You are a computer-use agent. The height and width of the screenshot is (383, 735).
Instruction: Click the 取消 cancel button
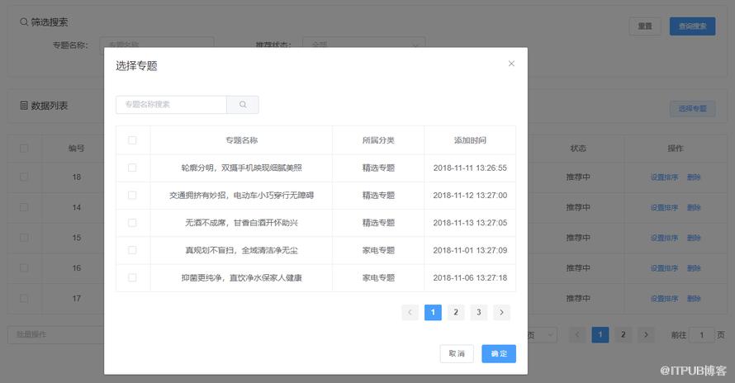tap(457, 353)
